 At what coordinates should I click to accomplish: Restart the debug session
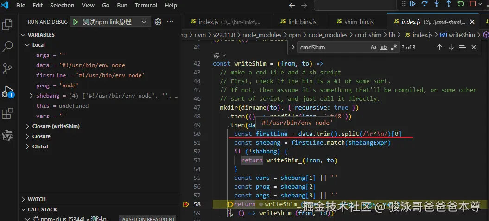(x=461, y=4)
